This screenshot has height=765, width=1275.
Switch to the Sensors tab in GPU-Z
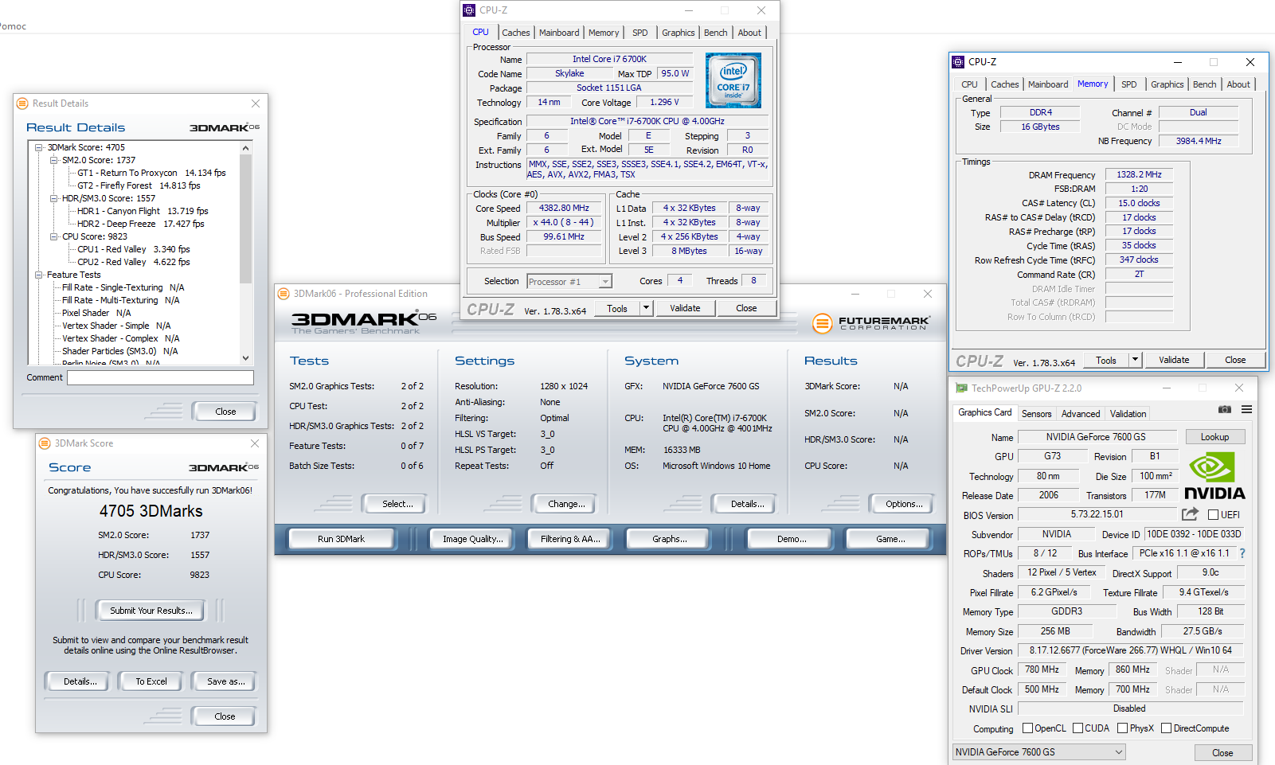coord(1037,414)
